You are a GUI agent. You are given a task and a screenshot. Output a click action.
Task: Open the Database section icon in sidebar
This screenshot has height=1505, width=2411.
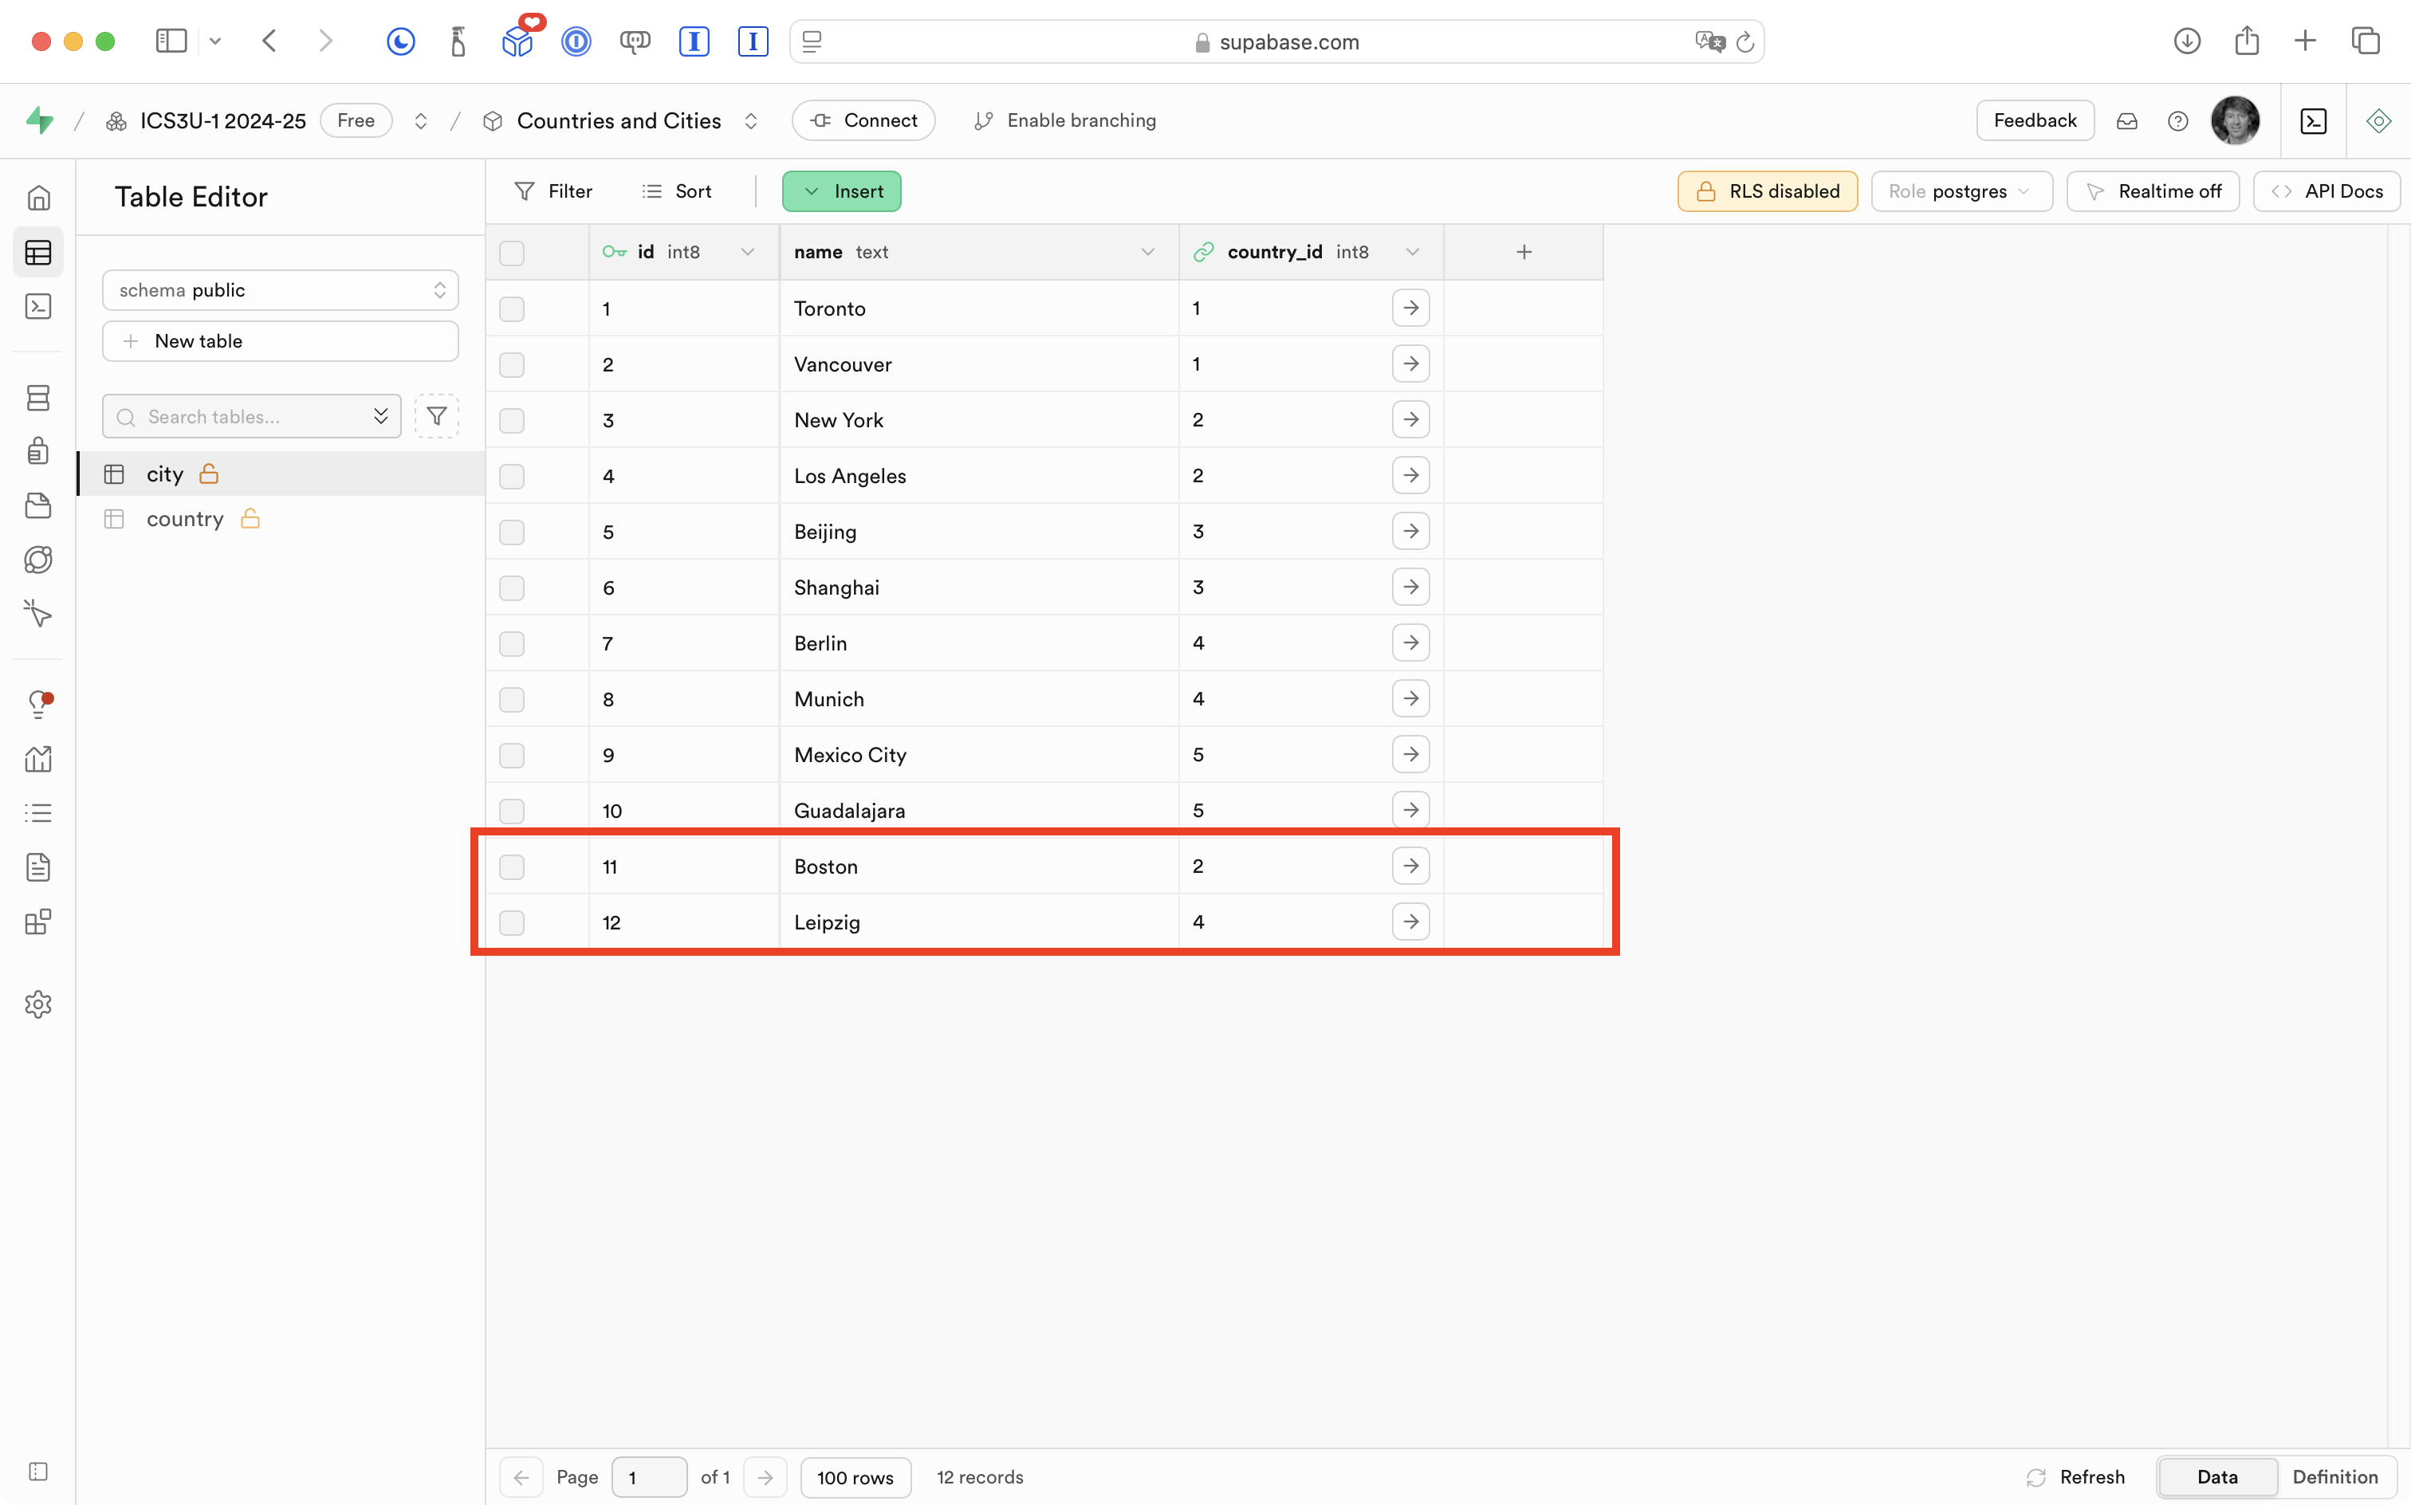click(37, 398)
